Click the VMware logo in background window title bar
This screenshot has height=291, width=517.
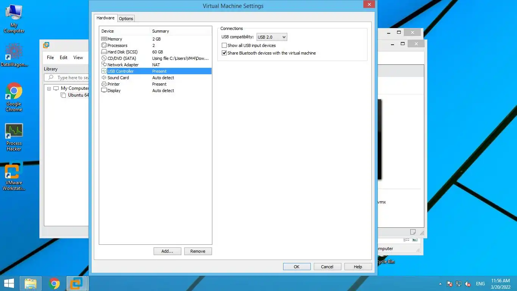click(46, 45)
